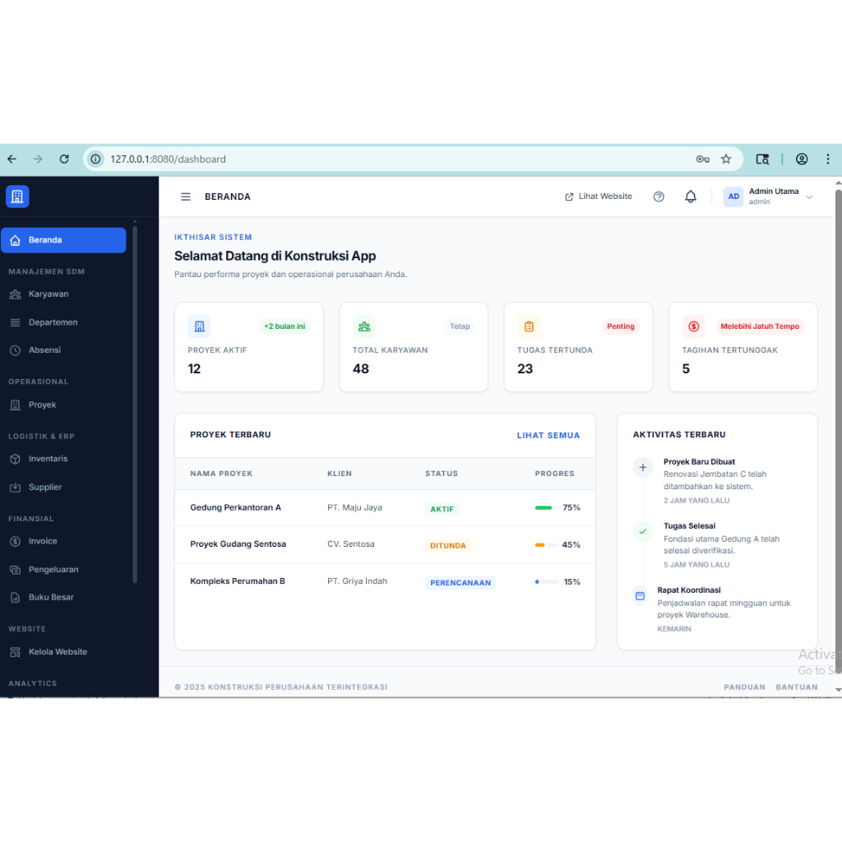
Task: Click CV. Sentosa client cell
Action: click(351, 544)
